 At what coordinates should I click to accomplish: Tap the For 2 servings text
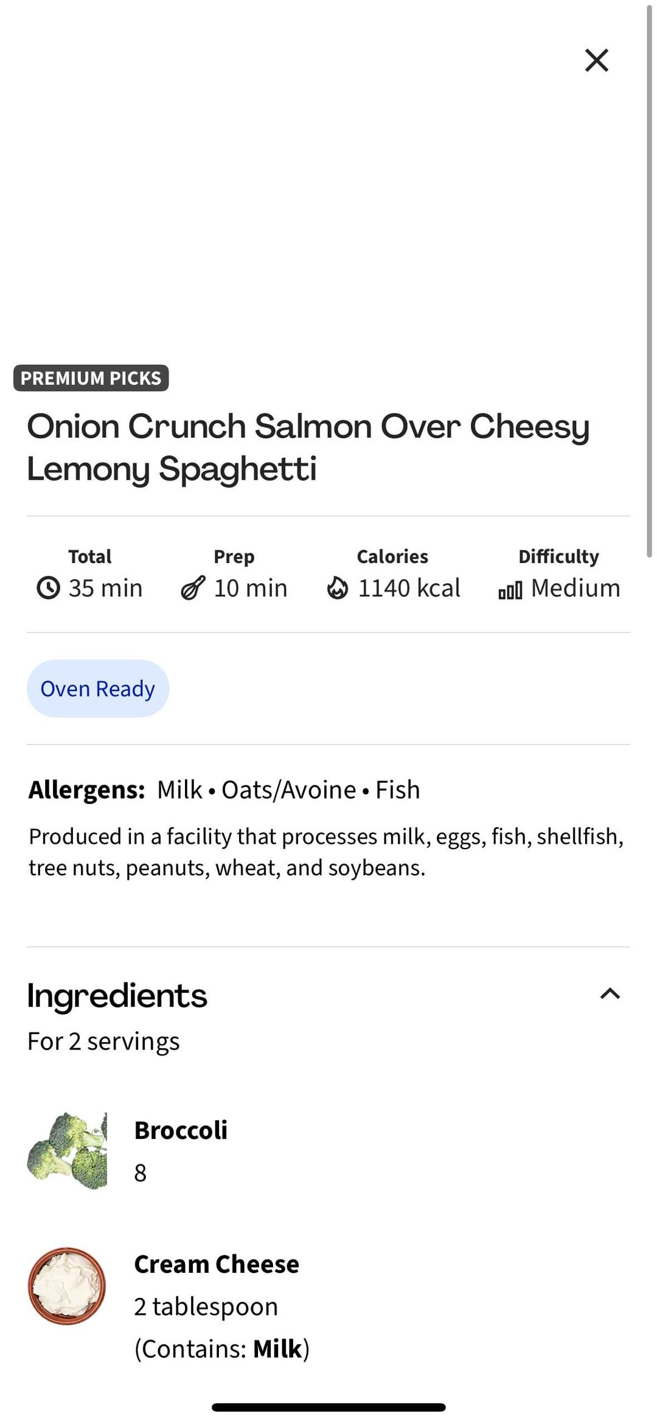103,1042
